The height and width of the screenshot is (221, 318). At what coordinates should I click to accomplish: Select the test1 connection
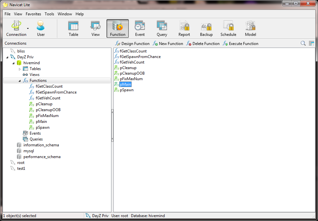tap(21, 169)
